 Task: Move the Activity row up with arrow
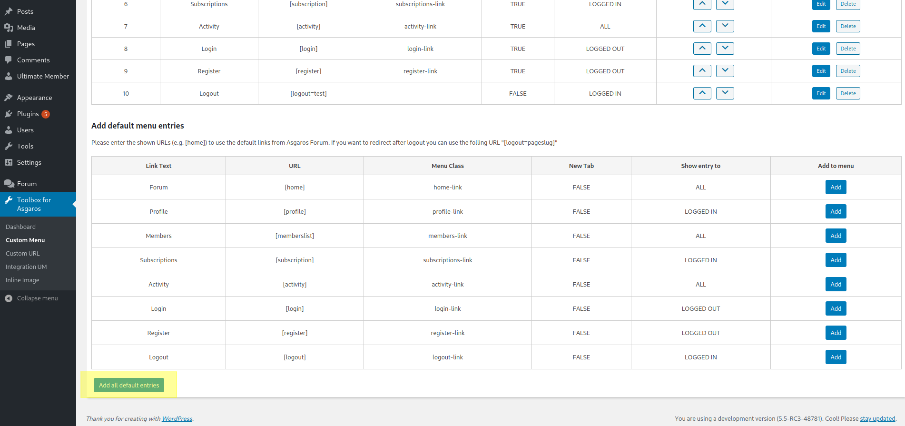point(702,26)
